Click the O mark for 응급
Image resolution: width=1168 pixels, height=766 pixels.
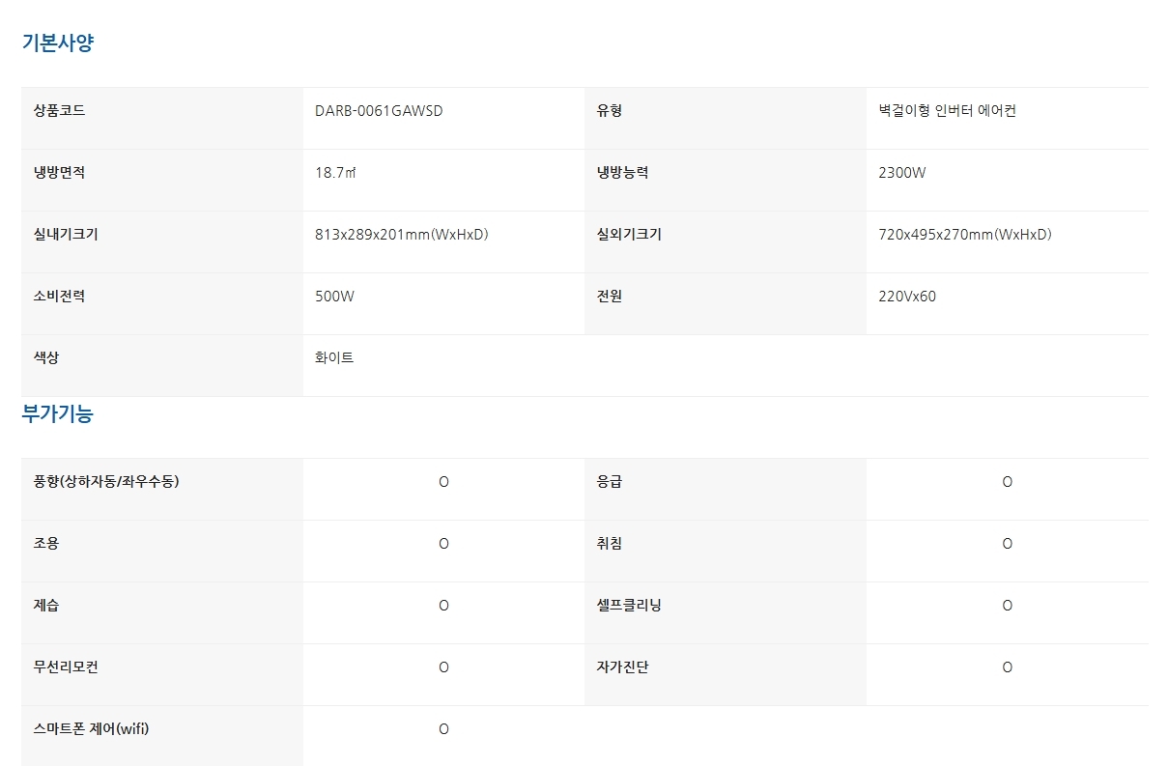tap(1008, 482)
